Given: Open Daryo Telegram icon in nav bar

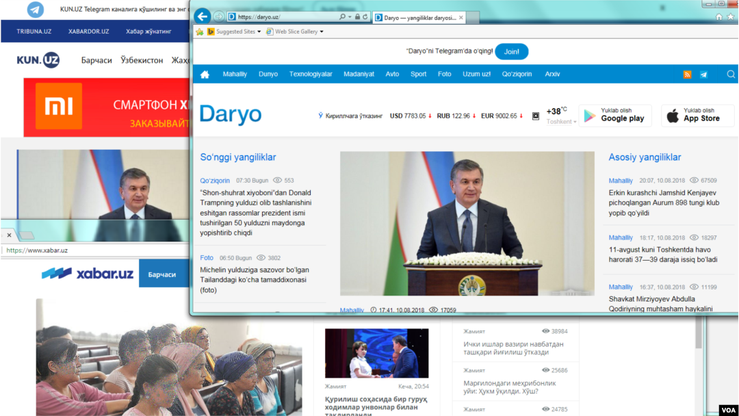Looking at the screenshot, I should coord(703,75).
